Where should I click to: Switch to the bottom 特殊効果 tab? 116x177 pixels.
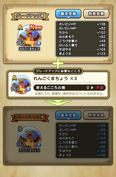tap(96, 115)
